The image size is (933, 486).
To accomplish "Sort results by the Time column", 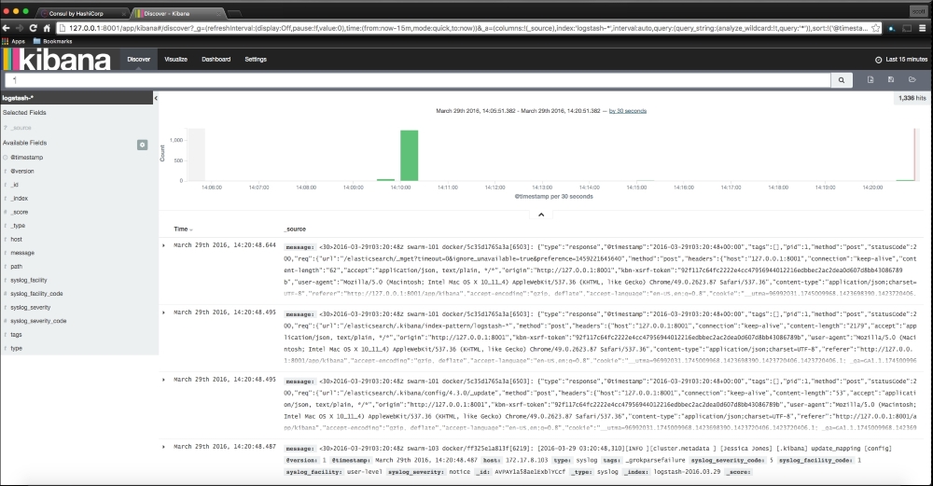I will click(182, 229).
